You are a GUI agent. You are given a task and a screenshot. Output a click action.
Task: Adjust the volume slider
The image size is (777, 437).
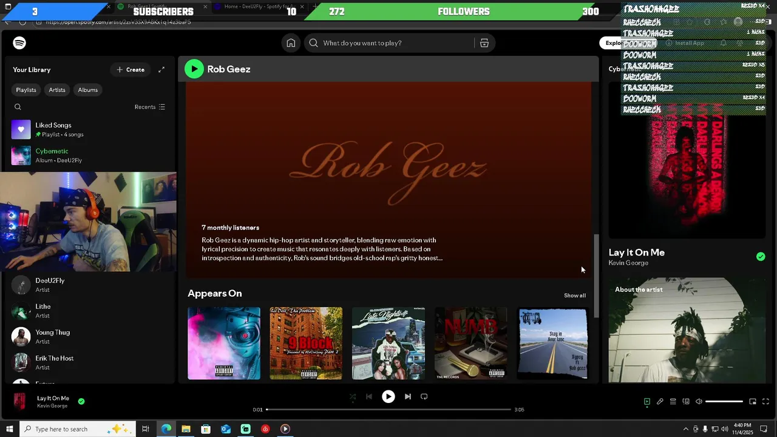click(724, 402)
